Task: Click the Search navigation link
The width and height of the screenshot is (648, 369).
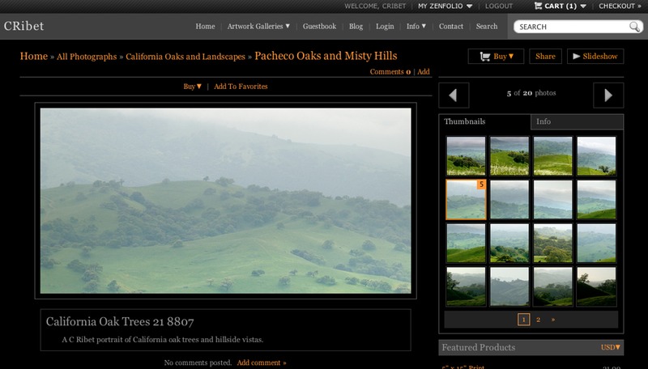Action: click(487, 26)
